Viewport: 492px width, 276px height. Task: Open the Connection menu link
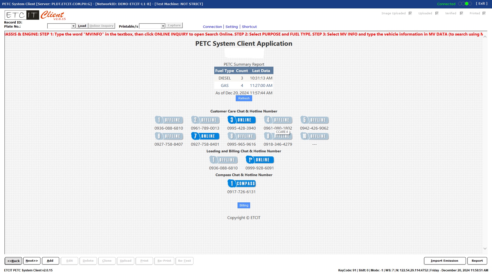pyautogui.click(x=212, y=27)
